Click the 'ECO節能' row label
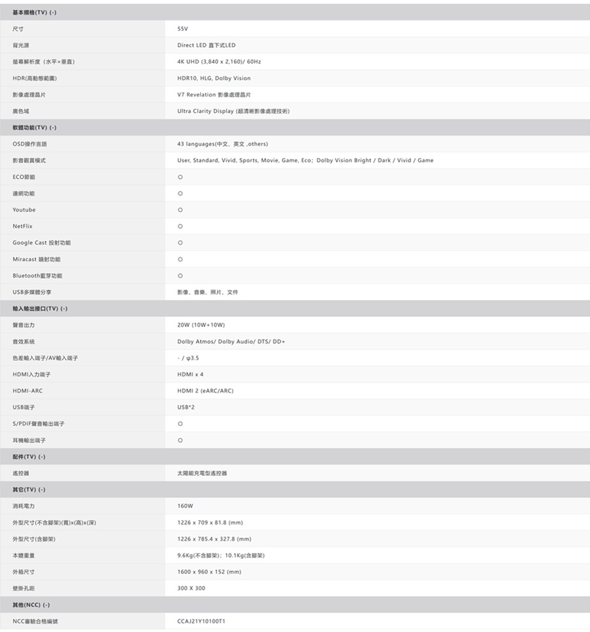Viewport: 590px width, 632px height. (x=24, y=177)
